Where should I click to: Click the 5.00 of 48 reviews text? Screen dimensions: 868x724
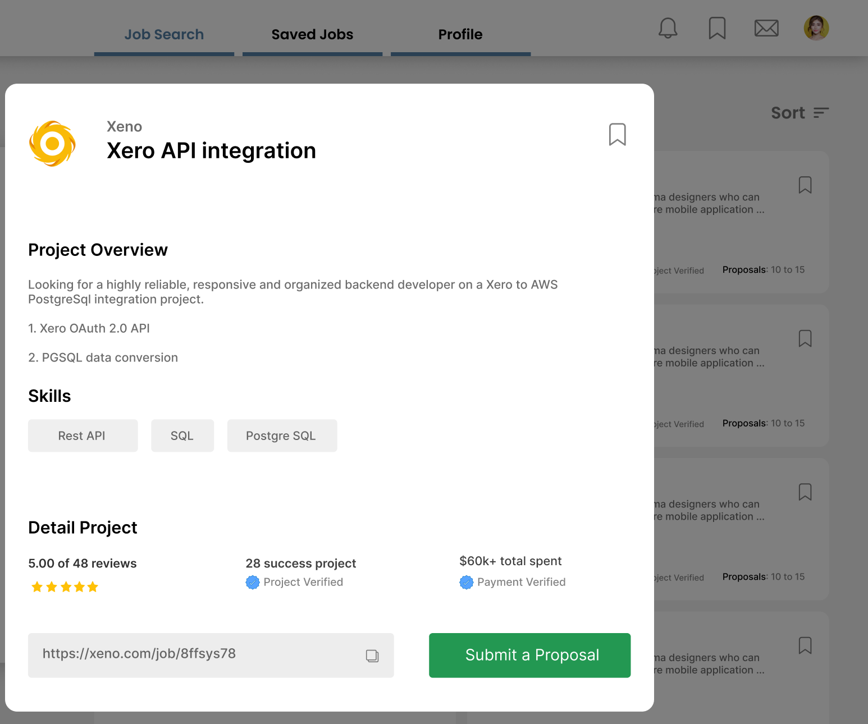pyautogui.click(x=83, y=563)
